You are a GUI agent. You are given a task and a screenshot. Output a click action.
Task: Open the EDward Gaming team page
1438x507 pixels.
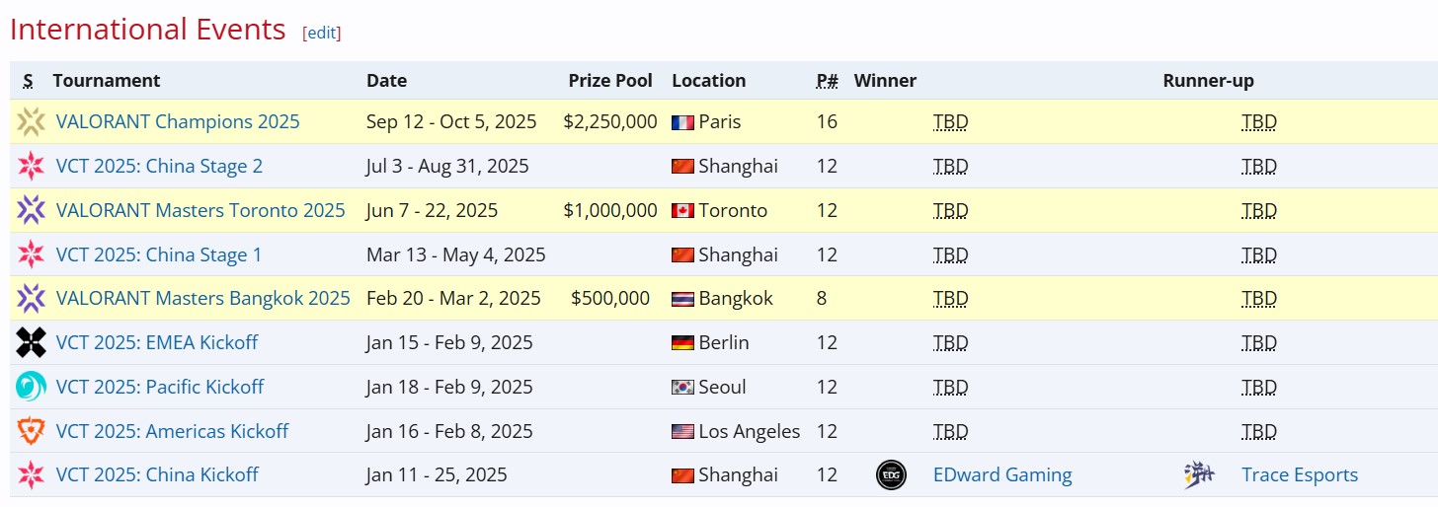1001,475
